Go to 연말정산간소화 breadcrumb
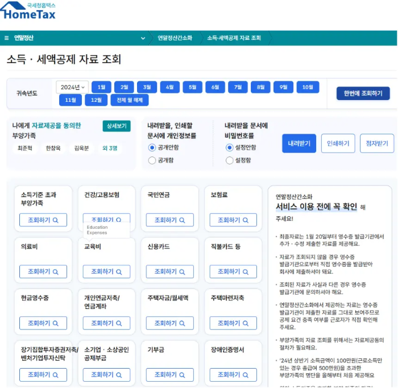398x388 pixels. [x=175, y=38]
